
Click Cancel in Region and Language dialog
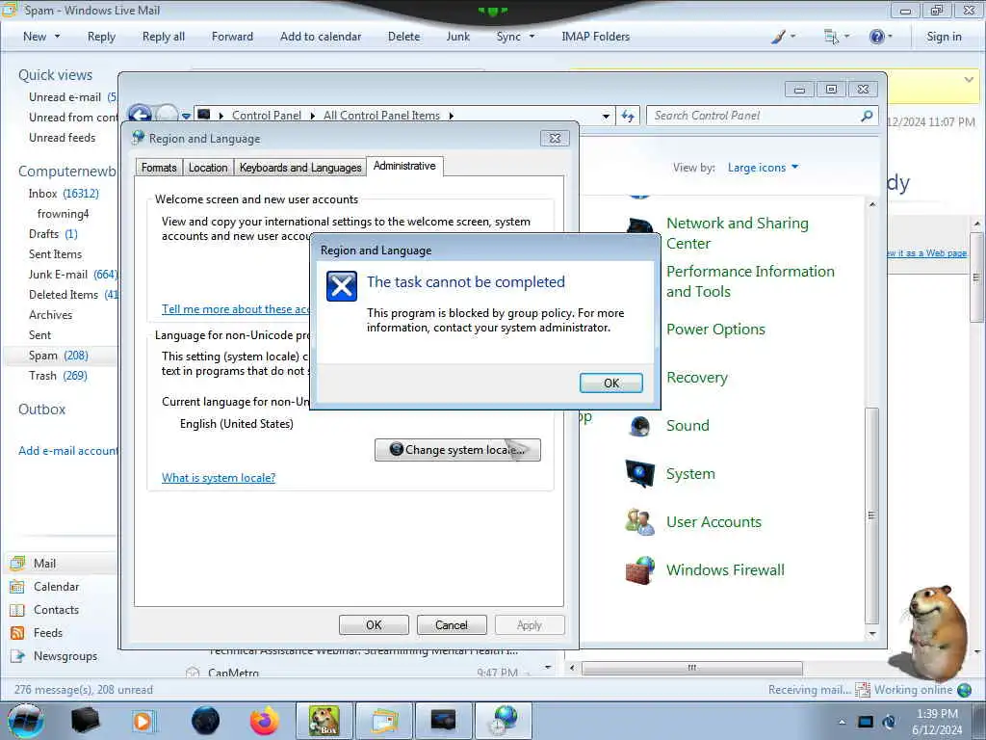click(452, 624)
